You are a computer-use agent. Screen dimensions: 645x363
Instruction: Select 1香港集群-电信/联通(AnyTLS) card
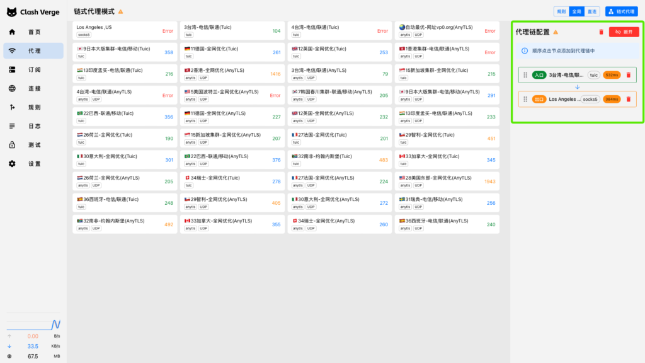[447, 52]
